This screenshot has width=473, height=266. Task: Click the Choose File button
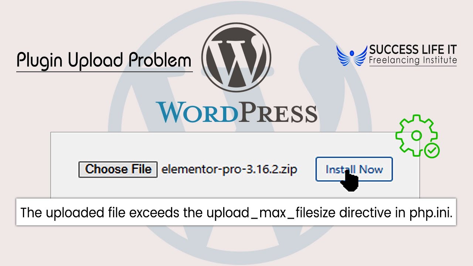click(x=118, y=170)
